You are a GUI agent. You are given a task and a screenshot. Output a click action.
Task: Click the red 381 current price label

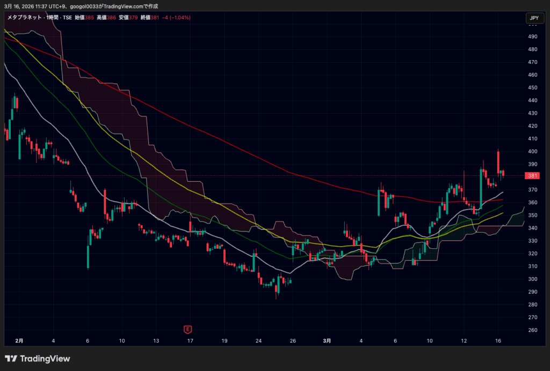pos(533,176)
